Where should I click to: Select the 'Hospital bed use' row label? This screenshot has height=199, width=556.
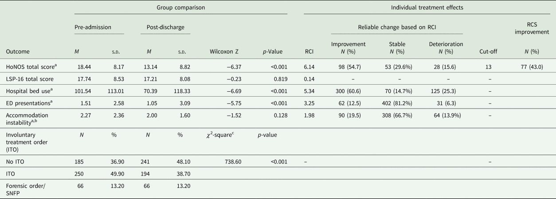pyautogui.click(x=27, y=91)
